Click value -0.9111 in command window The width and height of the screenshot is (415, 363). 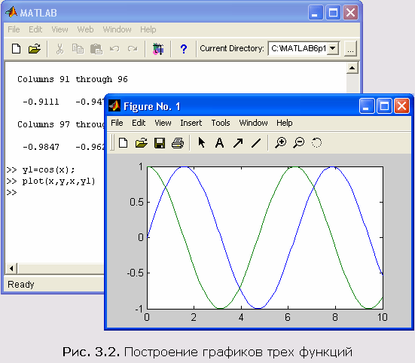click(x=41, y=102)
